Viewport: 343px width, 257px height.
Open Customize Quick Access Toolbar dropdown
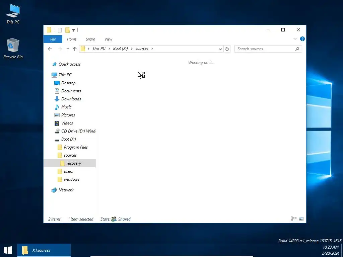(73, 30)
